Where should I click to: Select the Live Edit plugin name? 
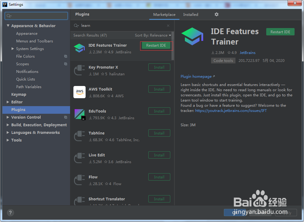[x=97, y=155]
